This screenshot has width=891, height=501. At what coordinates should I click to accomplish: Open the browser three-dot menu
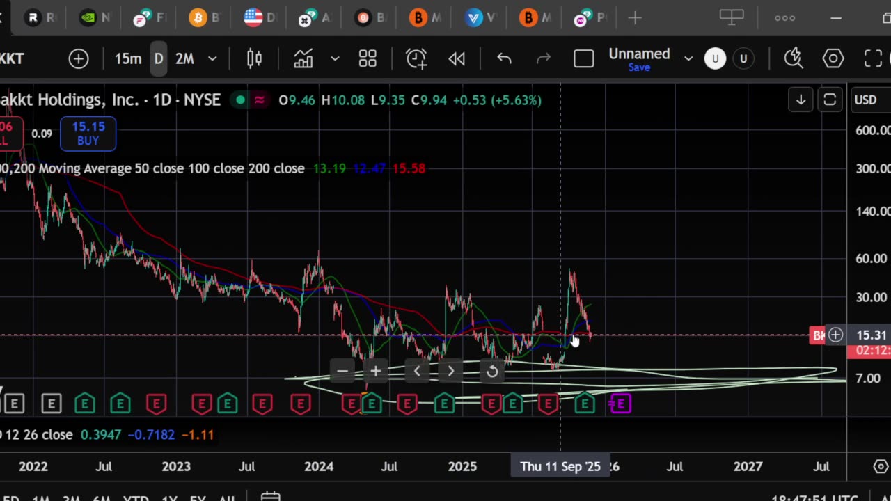(x=784, y=18)
